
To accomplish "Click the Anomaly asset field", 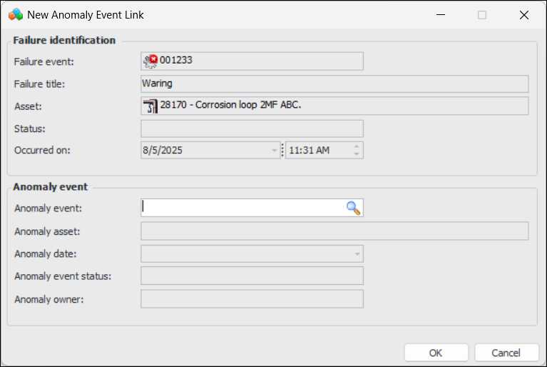I will tap(334, 231).
